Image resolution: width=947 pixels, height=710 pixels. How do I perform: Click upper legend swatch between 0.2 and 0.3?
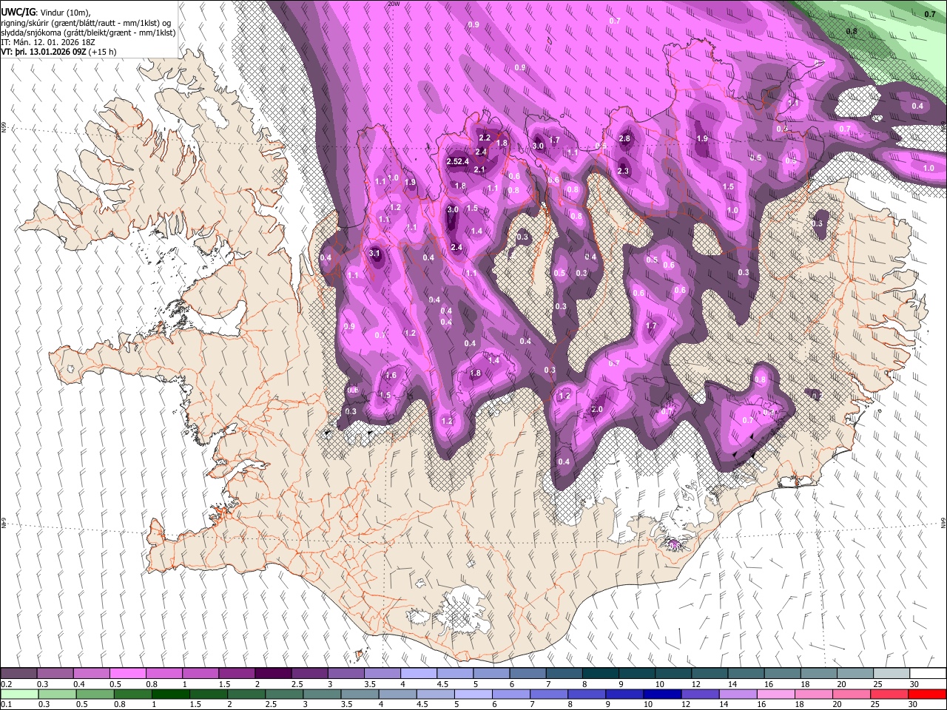point(18,674)
